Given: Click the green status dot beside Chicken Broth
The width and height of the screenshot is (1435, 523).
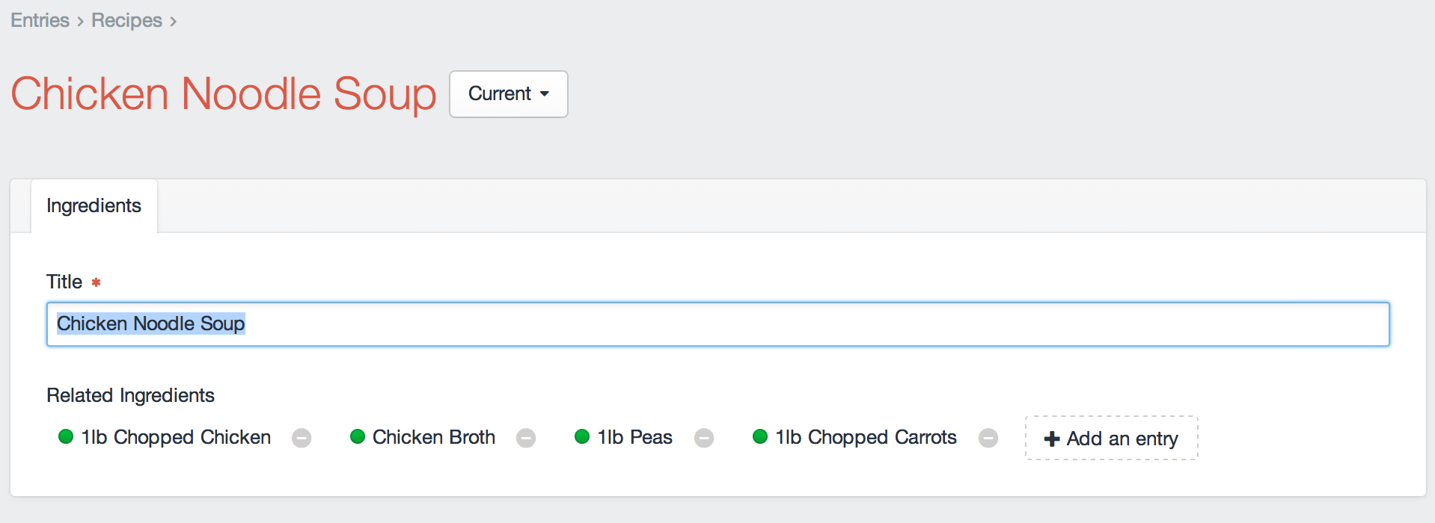Looking at the screenshot, I should 358,436.
